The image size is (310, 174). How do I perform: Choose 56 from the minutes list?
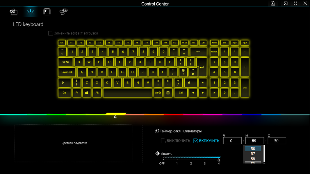[253, 149]
